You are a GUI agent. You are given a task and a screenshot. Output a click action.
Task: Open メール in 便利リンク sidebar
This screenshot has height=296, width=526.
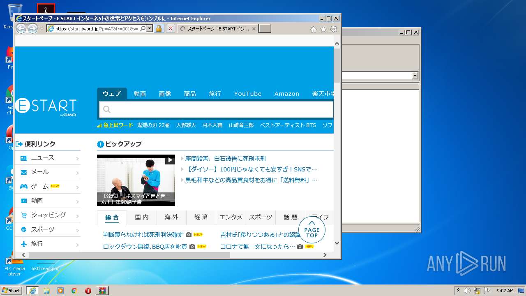(48, 172)
